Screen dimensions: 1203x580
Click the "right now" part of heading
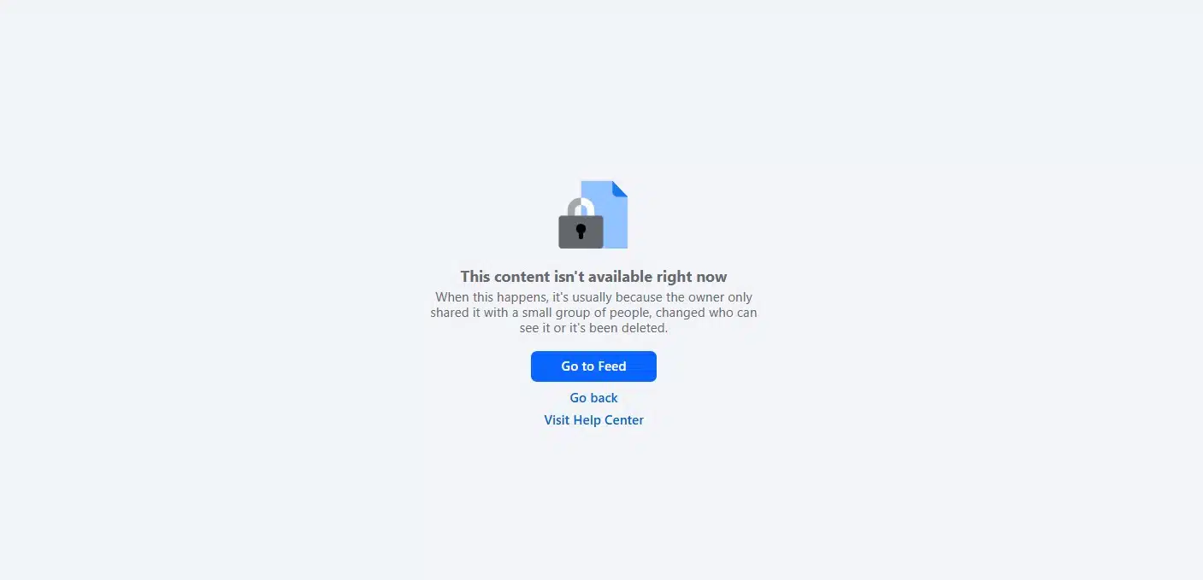coord(692,277)
